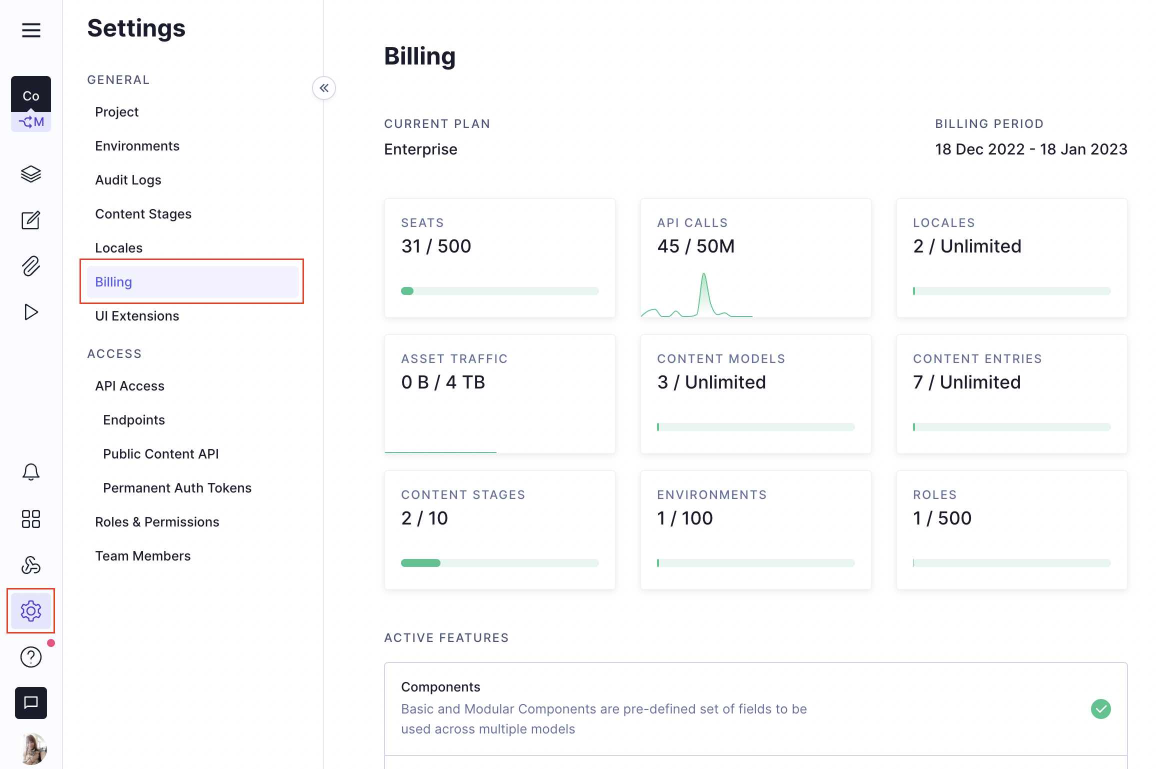This screenshot has width=1164, height=769.
Task: Click the Project settings gear icon
Action: [31, 610]
